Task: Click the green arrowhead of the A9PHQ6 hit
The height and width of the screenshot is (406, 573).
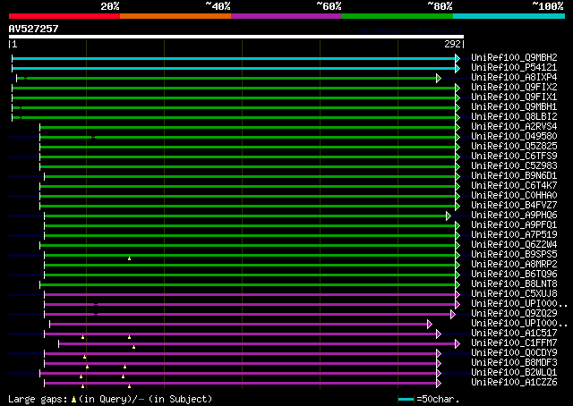Action: pyautogui.click(x=449, y=216)
